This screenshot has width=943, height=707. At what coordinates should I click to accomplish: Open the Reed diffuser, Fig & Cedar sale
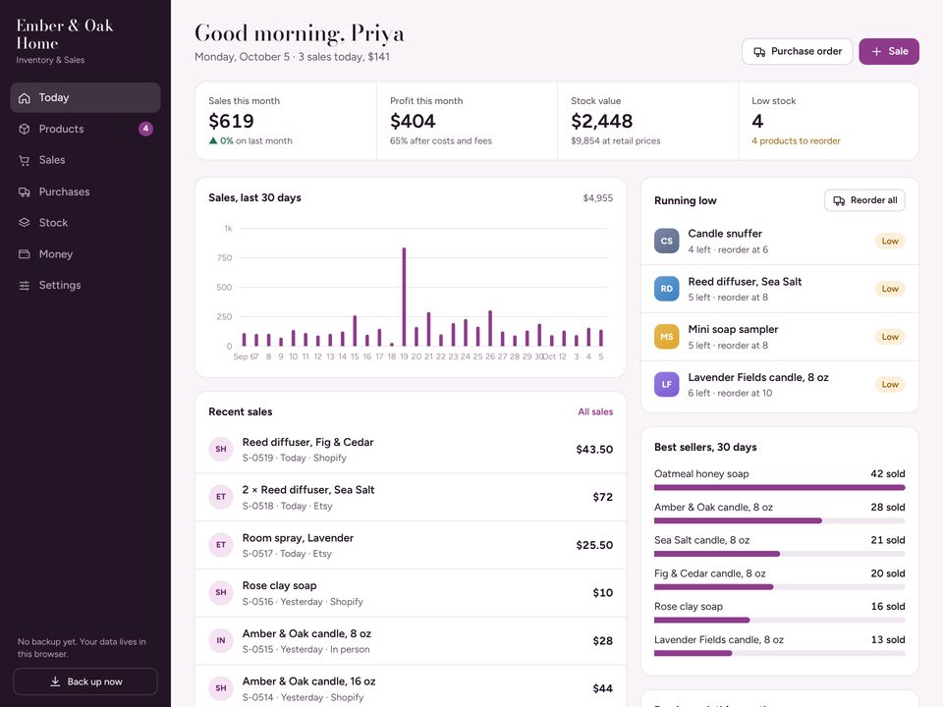(411, 449)
